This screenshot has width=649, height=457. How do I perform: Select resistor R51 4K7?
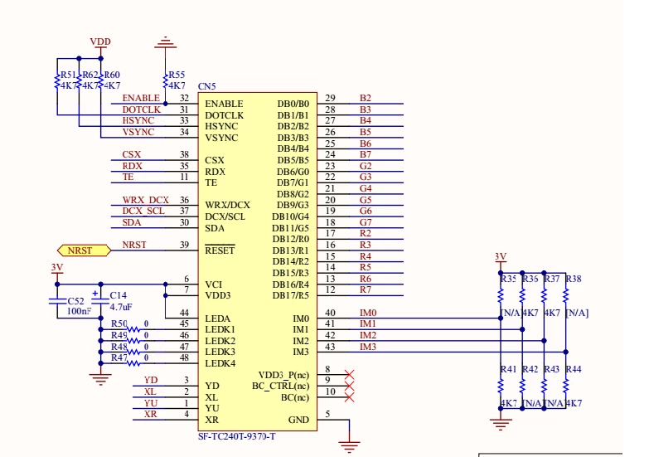coord(57,80)
